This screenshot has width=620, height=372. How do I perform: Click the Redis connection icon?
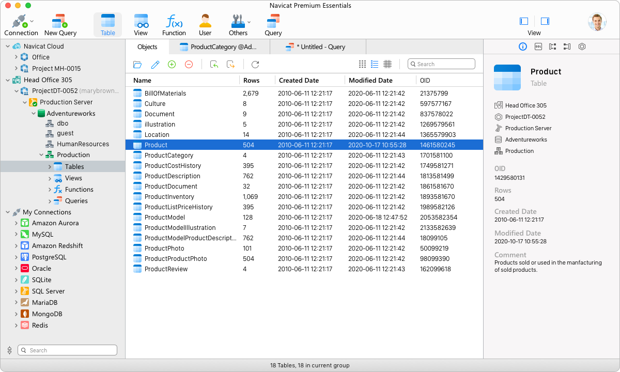24,326
